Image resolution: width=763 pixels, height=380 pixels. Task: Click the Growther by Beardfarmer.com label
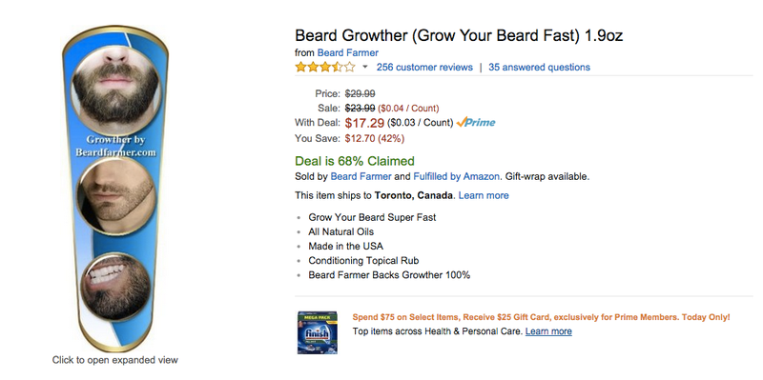115,146
